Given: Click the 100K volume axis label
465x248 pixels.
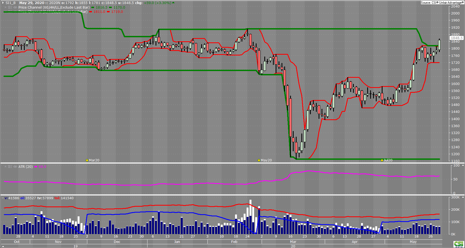Looking at the screenshot, I should tap(455, 222).
